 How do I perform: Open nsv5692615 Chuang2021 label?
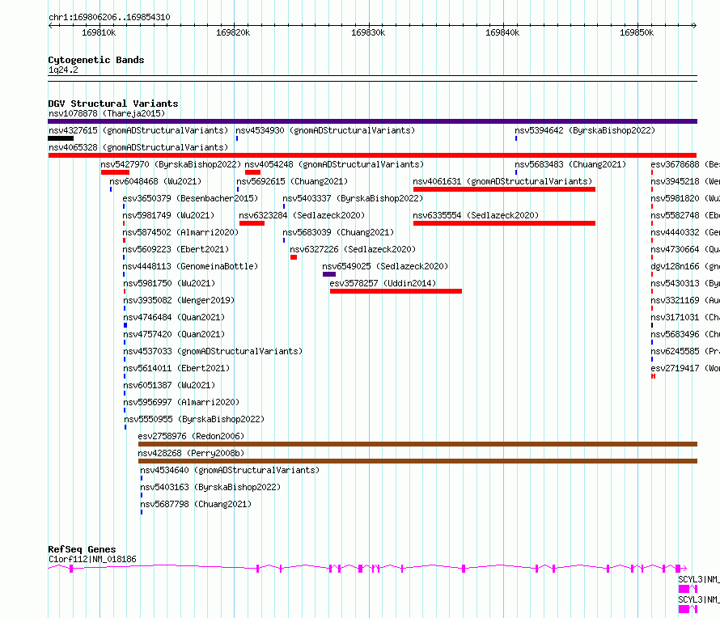(x=291, y=181)
